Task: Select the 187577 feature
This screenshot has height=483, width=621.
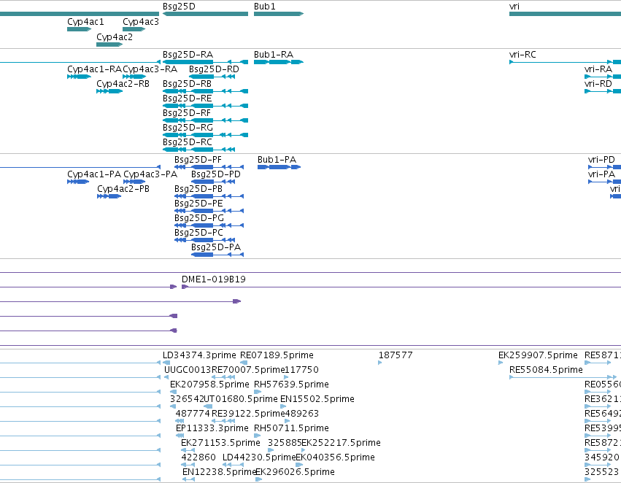Action: coord(379,363)
